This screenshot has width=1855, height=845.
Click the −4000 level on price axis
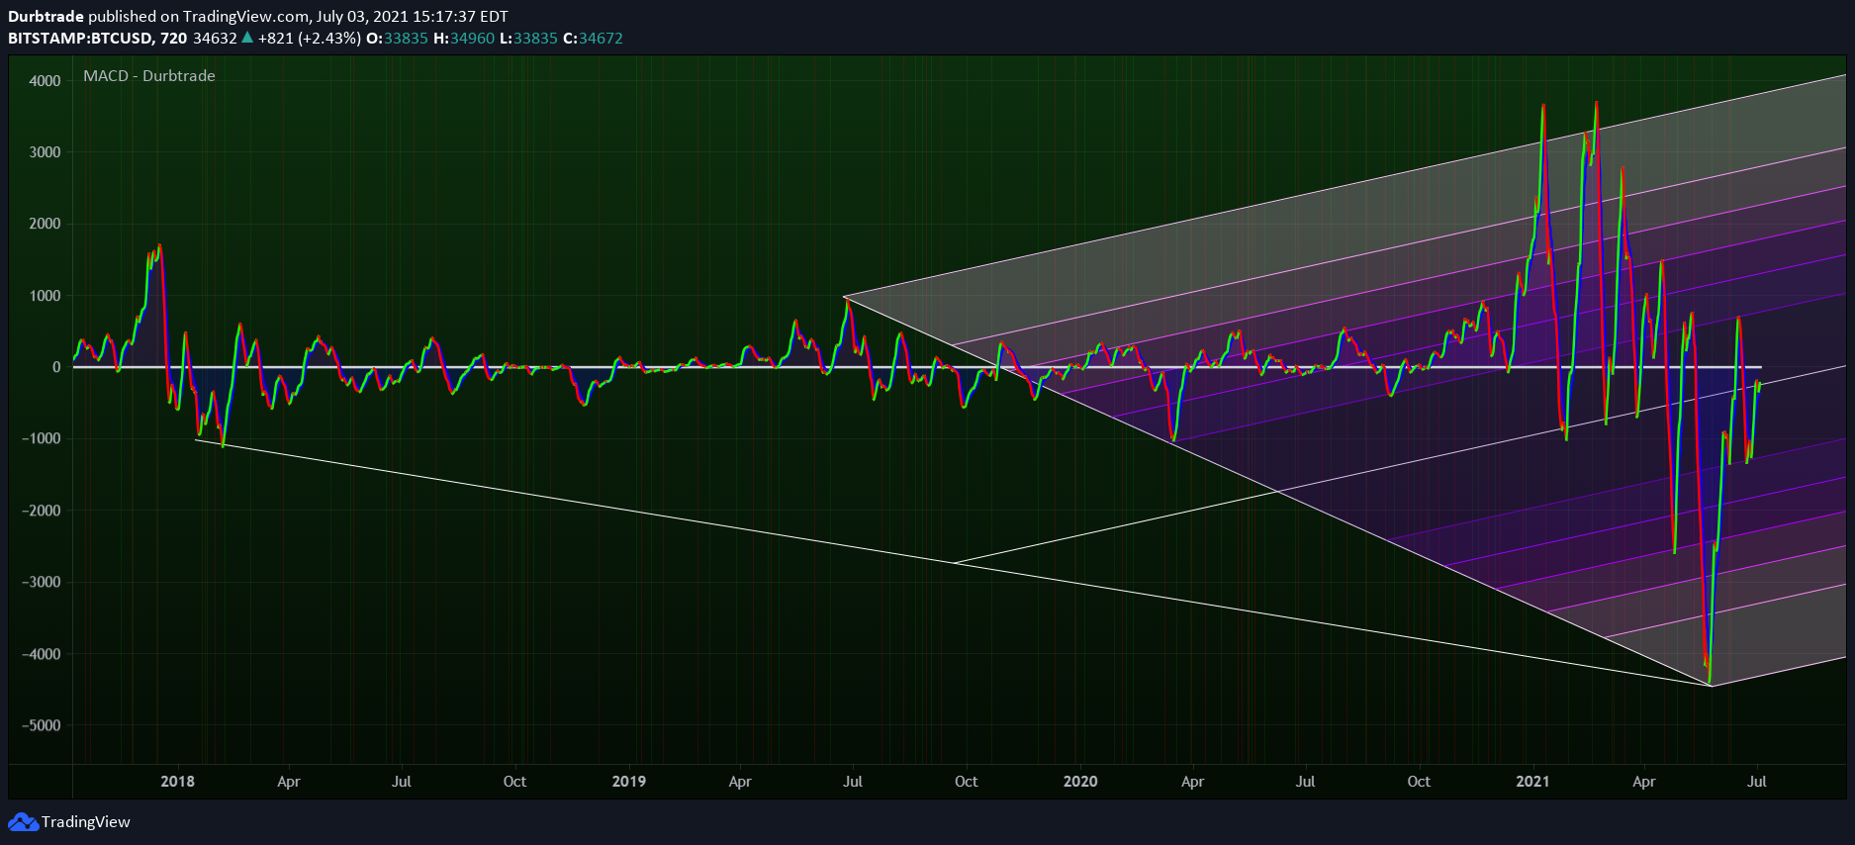(41, 654)
